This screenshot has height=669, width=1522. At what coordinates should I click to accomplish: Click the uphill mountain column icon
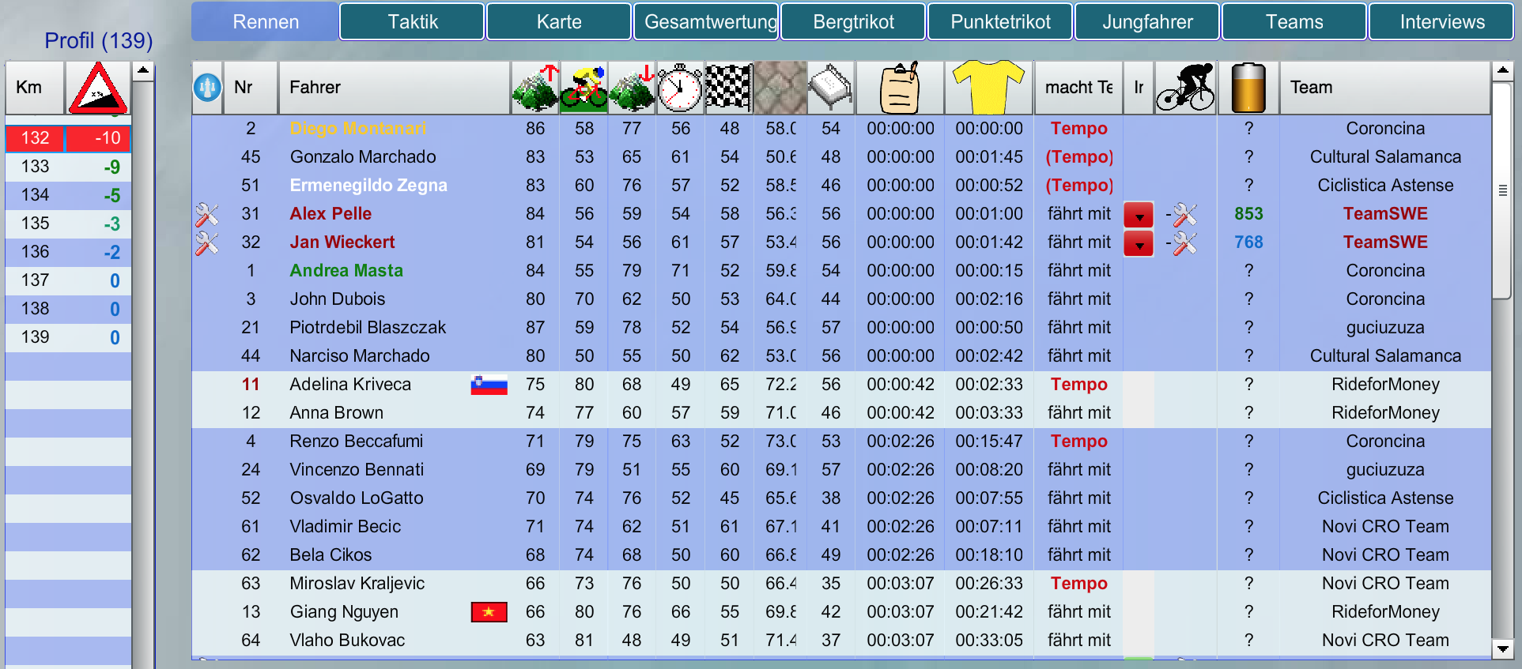click(535, 88)
